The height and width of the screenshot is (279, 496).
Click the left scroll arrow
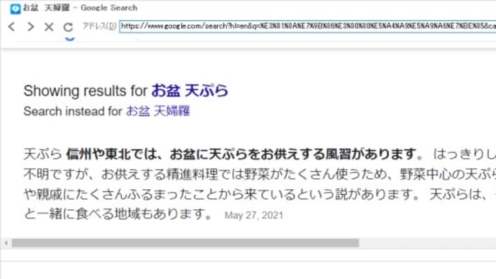click(6, 243)
